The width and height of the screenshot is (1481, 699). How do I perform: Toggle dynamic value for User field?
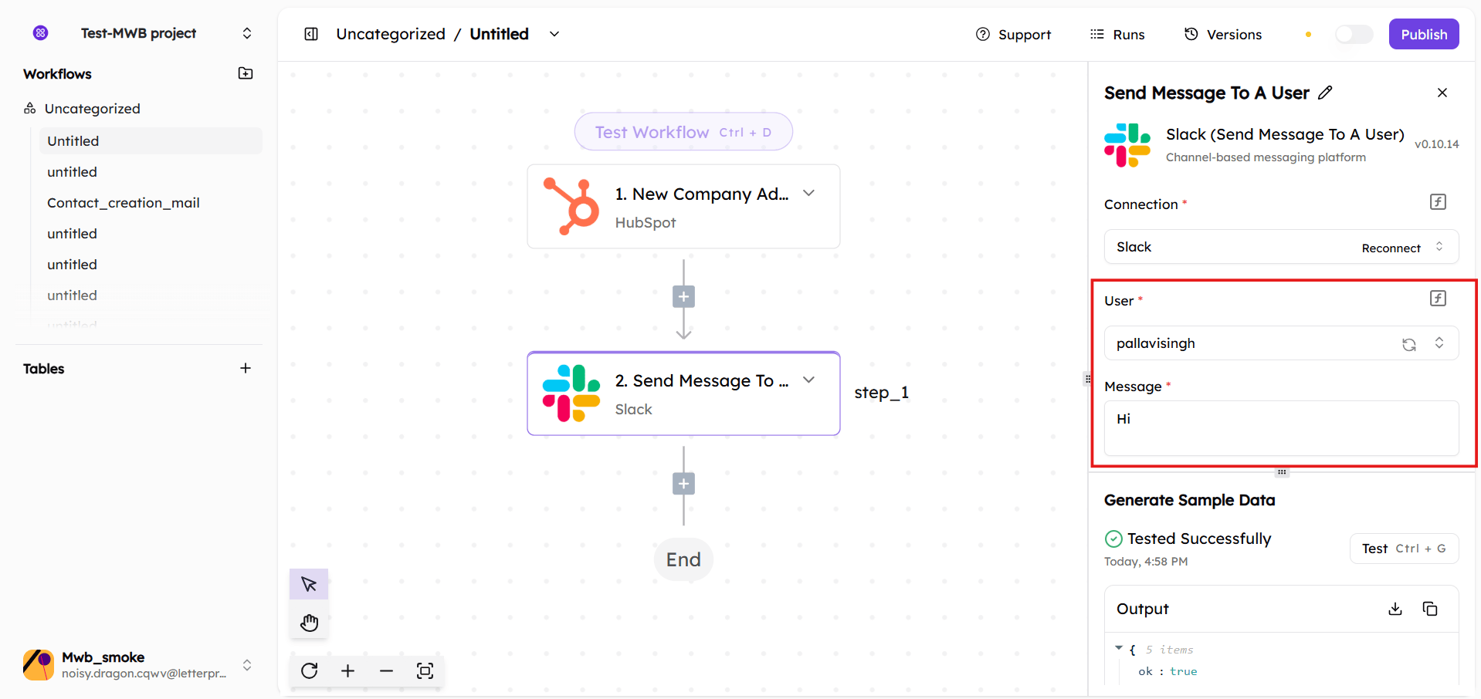pyautogui.click(x=1438, y=299)
